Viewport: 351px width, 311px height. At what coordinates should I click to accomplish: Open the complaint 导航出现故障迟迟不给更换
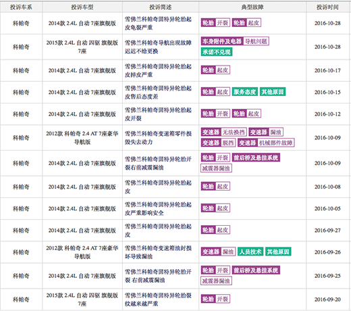(158, 47)
